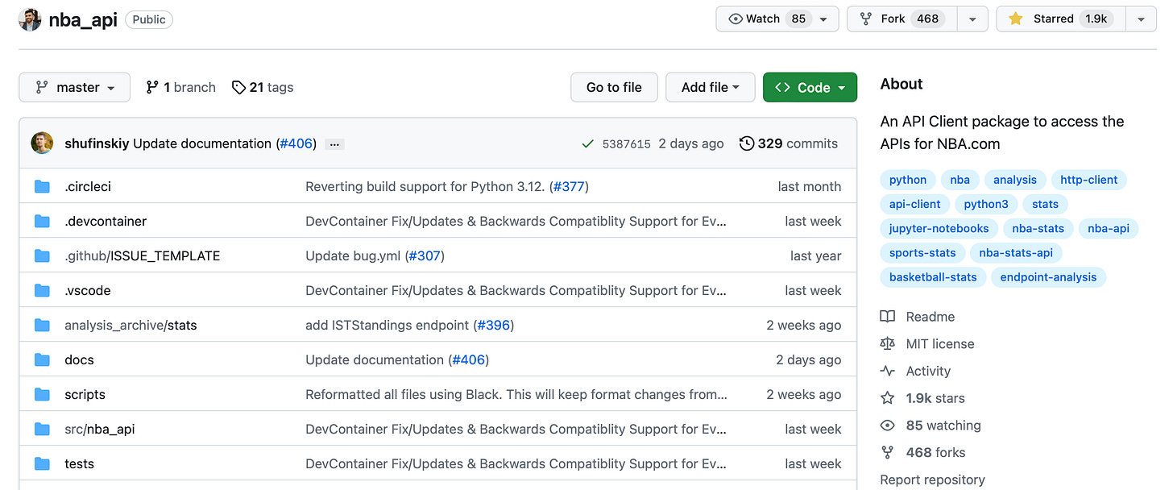Open the Report repository link

point(932,480)
